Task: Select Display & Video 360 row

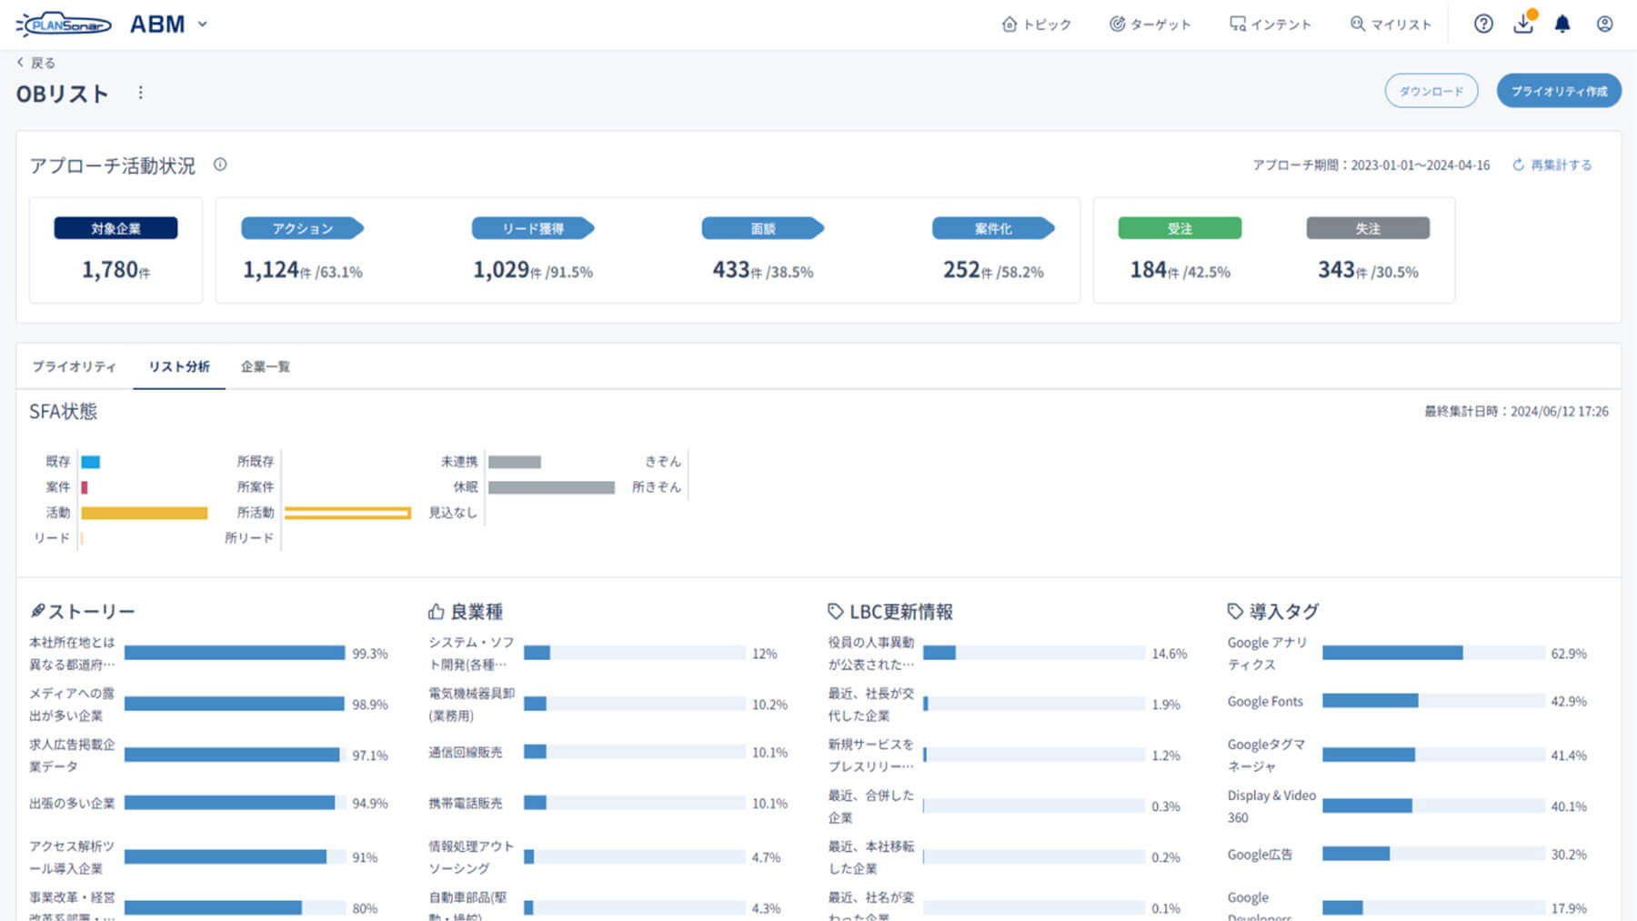Action: (1407, 806)
